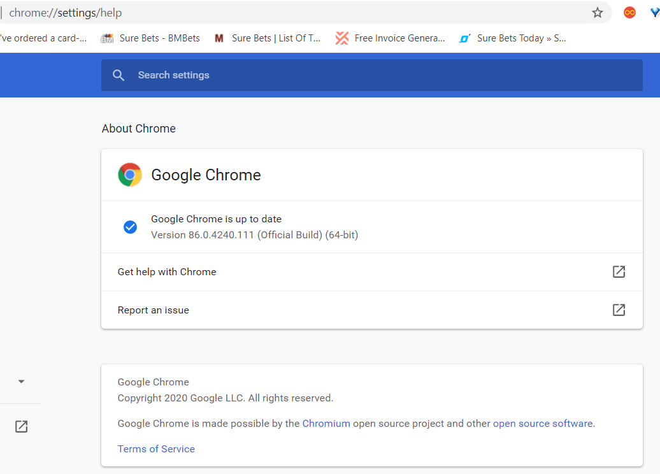
Task: Click the blue extension icon at far right
Action: pos(654,13)
